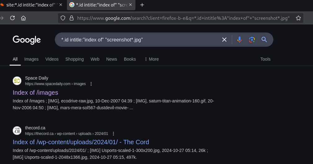Open Index of /images result

(35, 93)
